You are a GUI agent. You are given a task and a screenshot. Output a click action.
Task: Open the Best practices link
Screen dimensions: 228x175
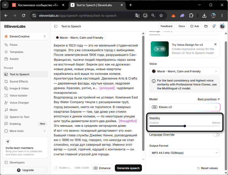(209, 99)
